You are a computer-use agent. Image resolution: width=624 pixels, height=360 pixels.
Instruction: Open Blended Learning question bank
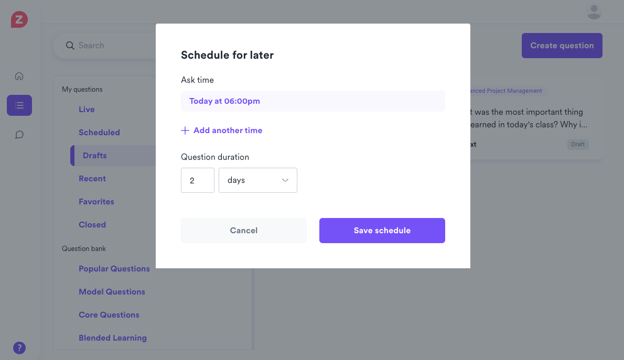click(x=112, y=338)
